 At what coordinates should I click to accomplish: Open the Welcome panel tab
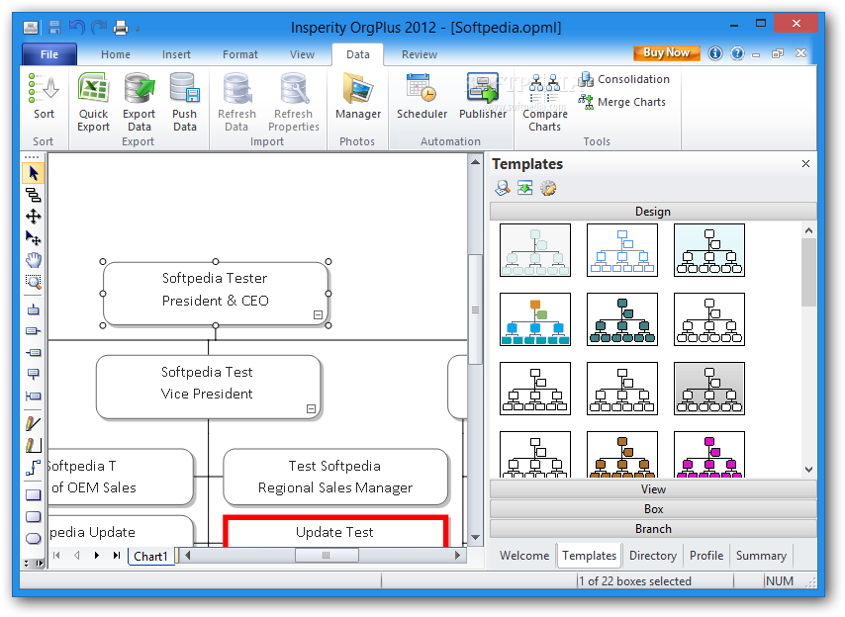pos(524,556)
